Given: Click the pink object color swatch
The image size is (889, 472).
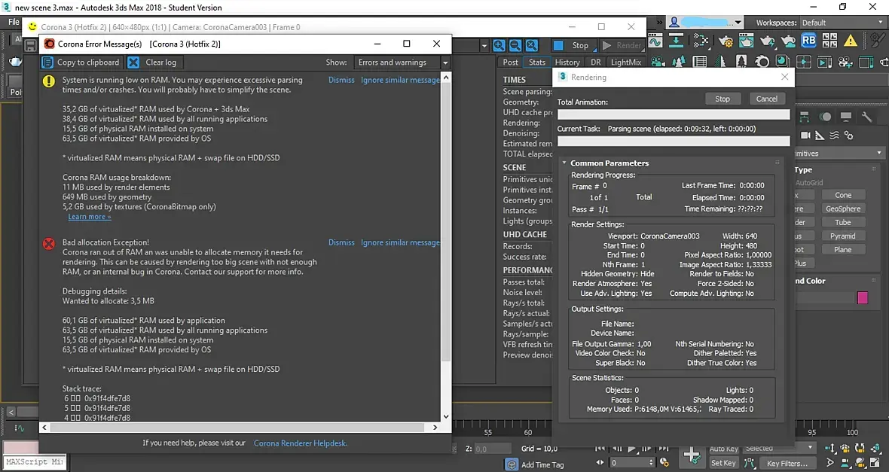Looking at the screenshot, I should click(863, 297).
